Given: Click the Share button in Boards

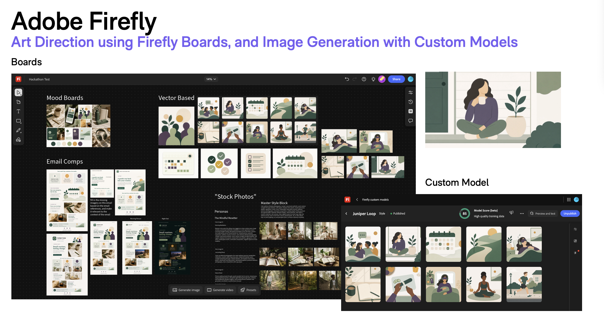Looking at the screenshot, I should 396,79.
